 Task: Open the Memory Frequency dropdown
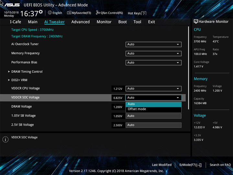coord(153,53)
